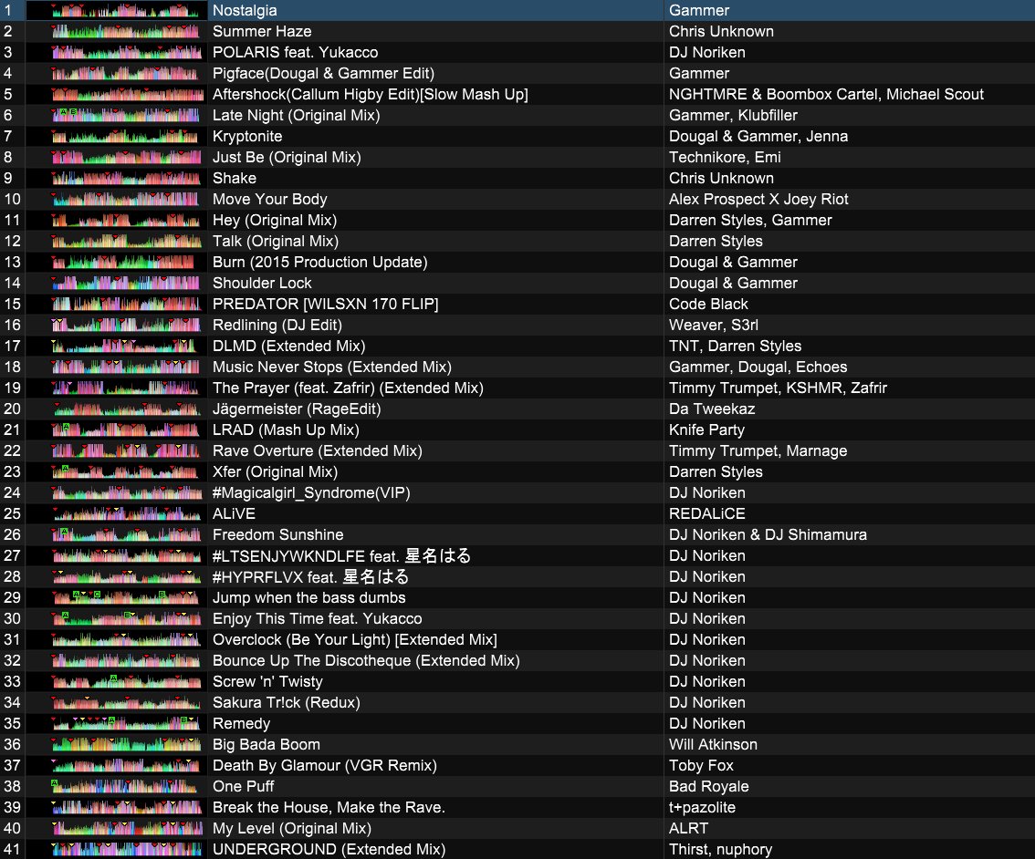The width and height of the screenshot is (1035, 859).
Task: Select Redlining (DJ Edit)
Action: (x=277, y=325)
